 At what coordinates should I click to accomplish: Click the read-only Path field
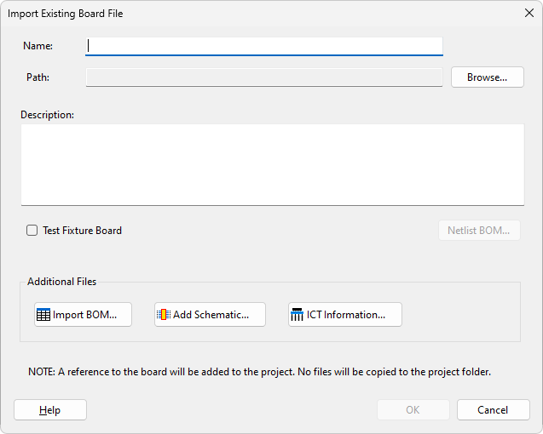(264, 77)
